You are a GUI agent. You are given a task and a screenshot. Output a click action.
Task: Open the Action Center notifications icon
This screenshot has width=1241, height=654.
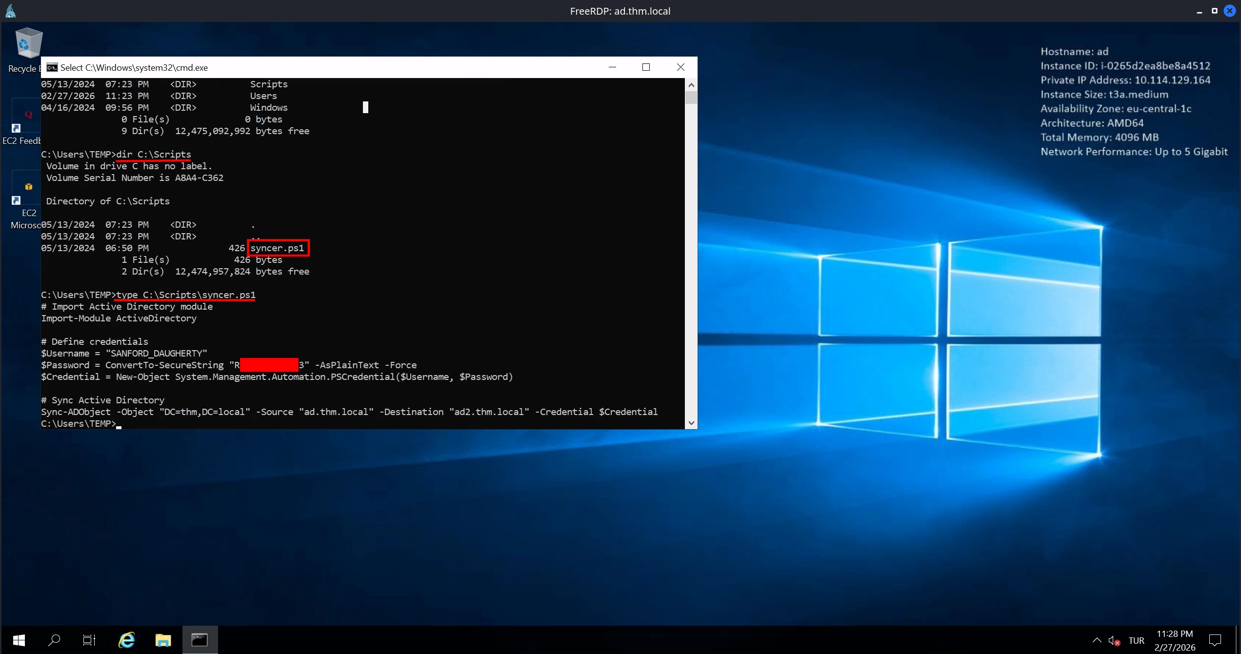pos(1215,640)
